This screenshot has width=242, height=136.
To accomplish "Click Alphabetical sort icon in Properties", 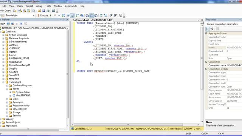I will (212, 29).
